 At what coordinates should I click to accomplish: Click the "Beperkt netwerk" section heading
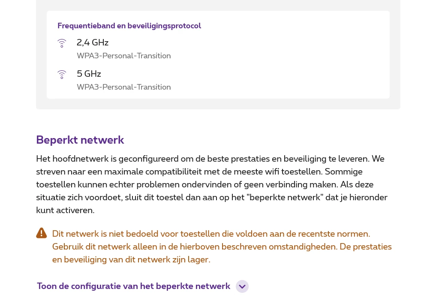80,140
